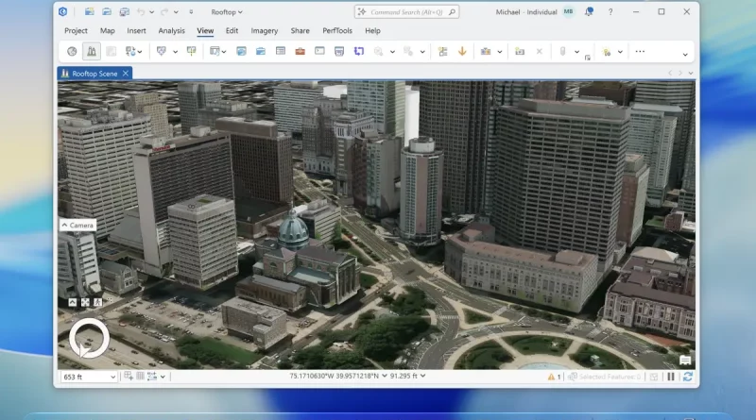Open the Insert ribbon tab

136,31
